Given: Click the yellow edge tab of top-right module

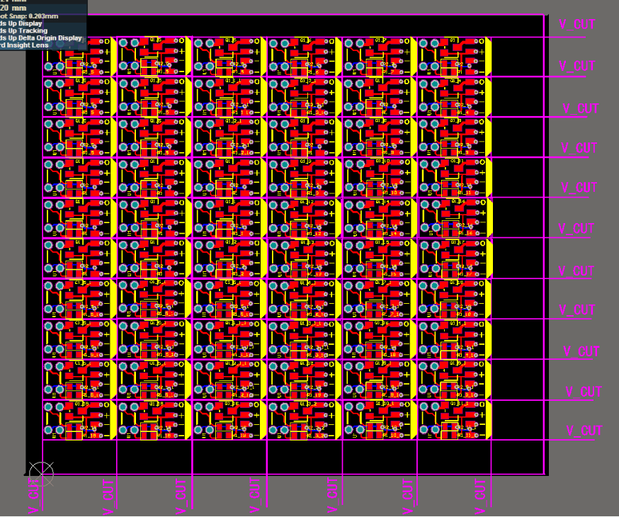Looking at the screenshot, I should pos(488,56).
